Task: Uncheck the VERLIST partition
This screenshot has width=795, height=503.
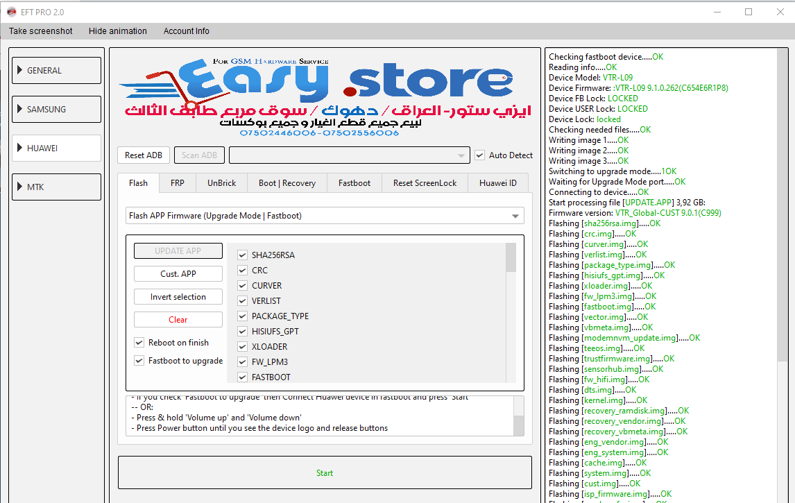Action: [x=242, y=300]
